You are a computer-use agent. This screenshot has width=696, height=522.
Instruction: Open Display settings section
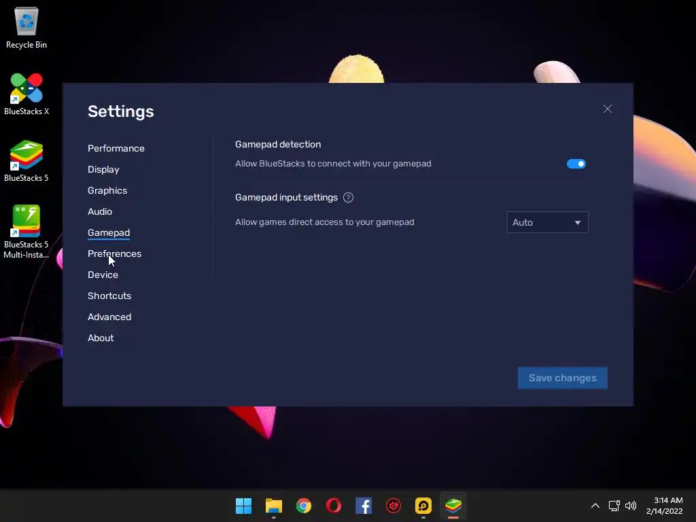pyautogui.click(x=103, y=169)
